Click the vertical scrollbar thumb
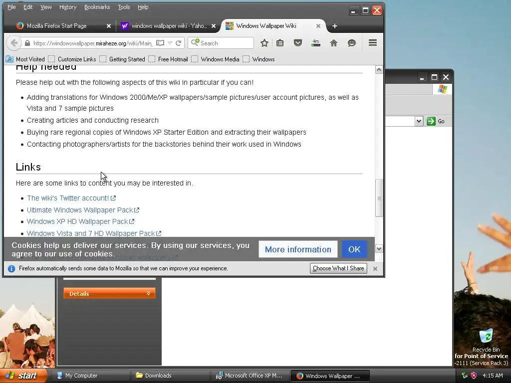 [x=379, y=198]
